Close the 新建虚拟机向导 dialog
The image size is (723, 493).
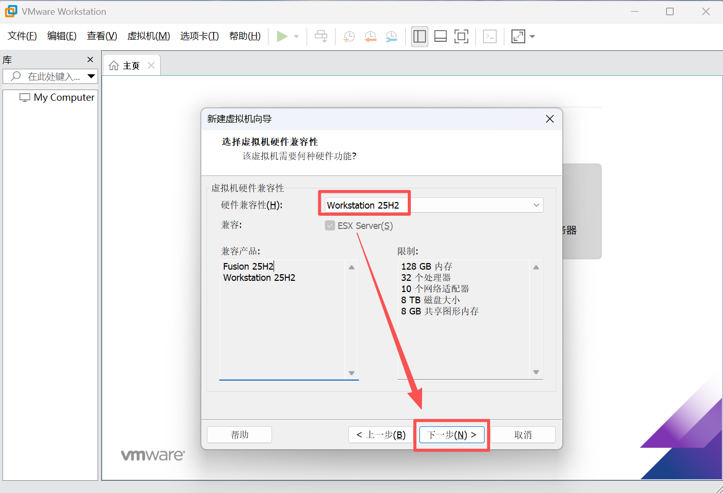(550, 119)
